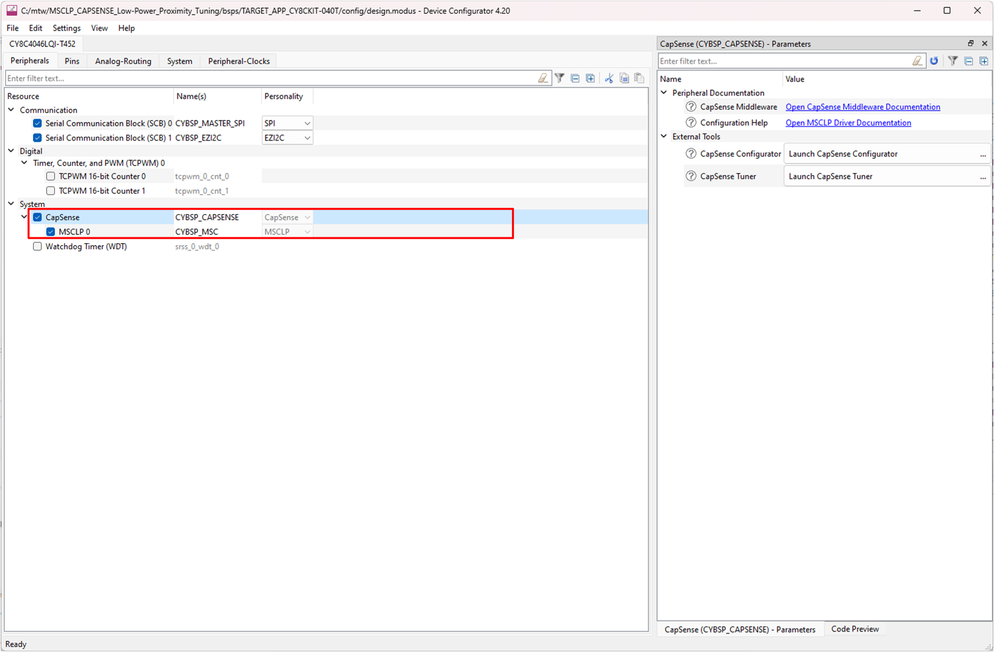This screenshot has height=652, width=994.
Task: Uncheck Serial Communication Block (SCB) 0
Action: point(37,123)
